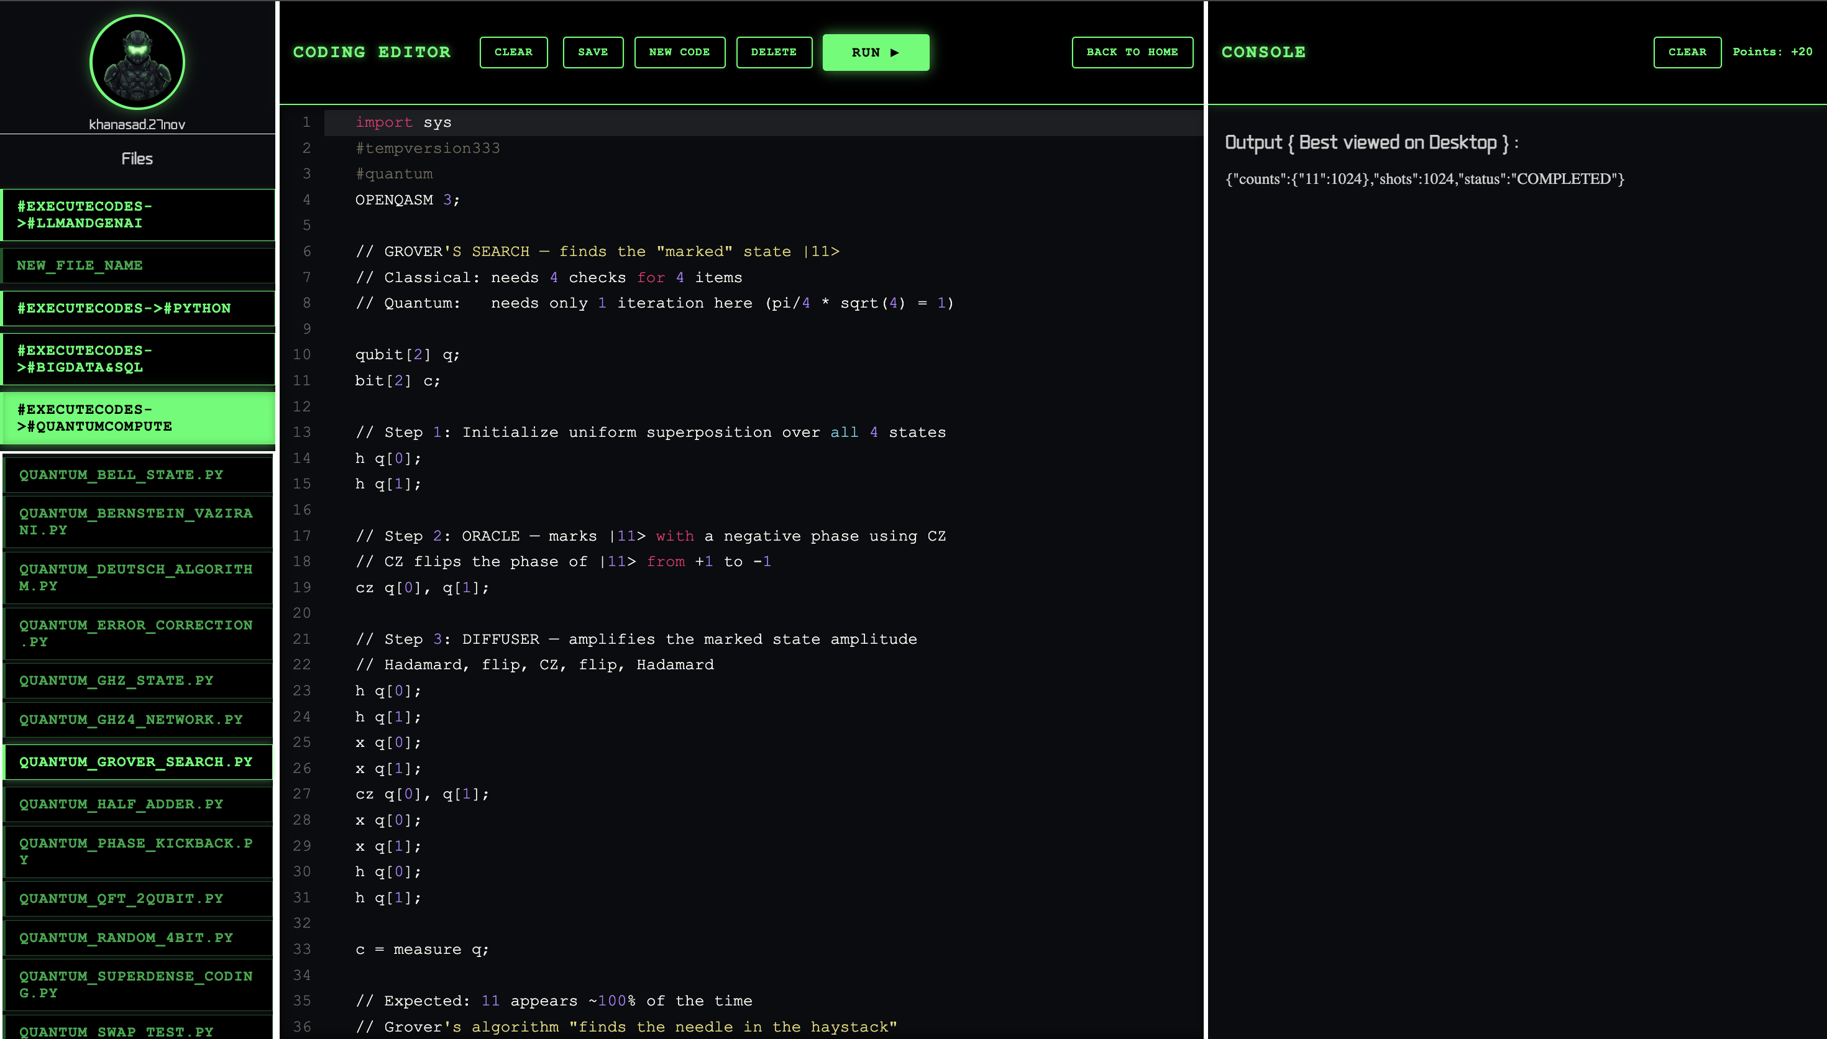This screenshot has height=1039, width=1827.
Task: Click the Points: +20 indicator
Action: (1772, 52)
